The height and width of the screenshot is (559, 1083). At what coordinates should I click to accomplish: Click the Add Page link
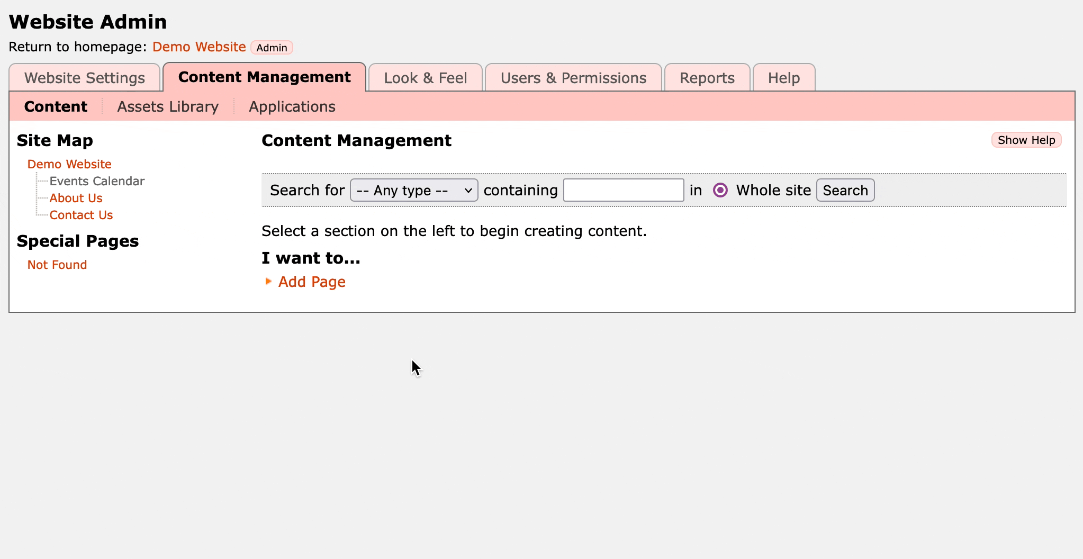312,282
